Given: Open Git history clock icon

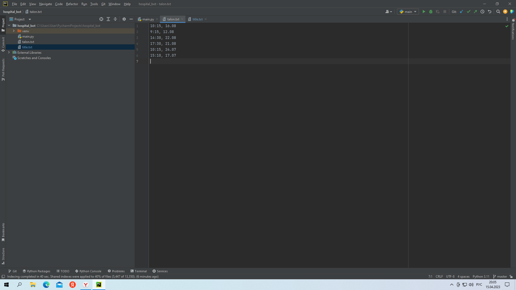Looking at the screenshot, I should 482,12.
